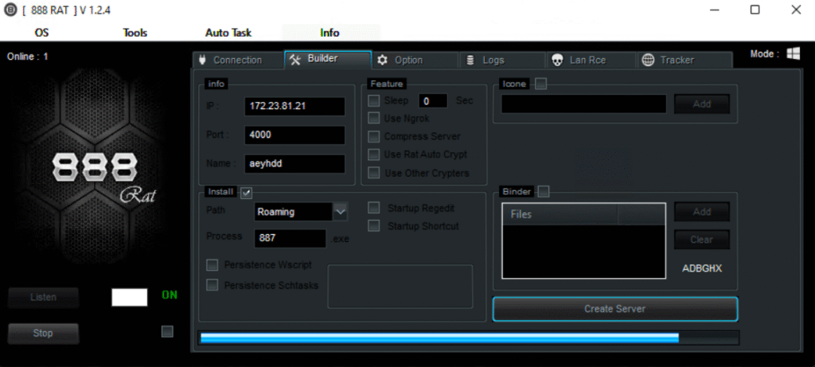
Task: Click the gear icon on Option tab
Action: point(383,60)
